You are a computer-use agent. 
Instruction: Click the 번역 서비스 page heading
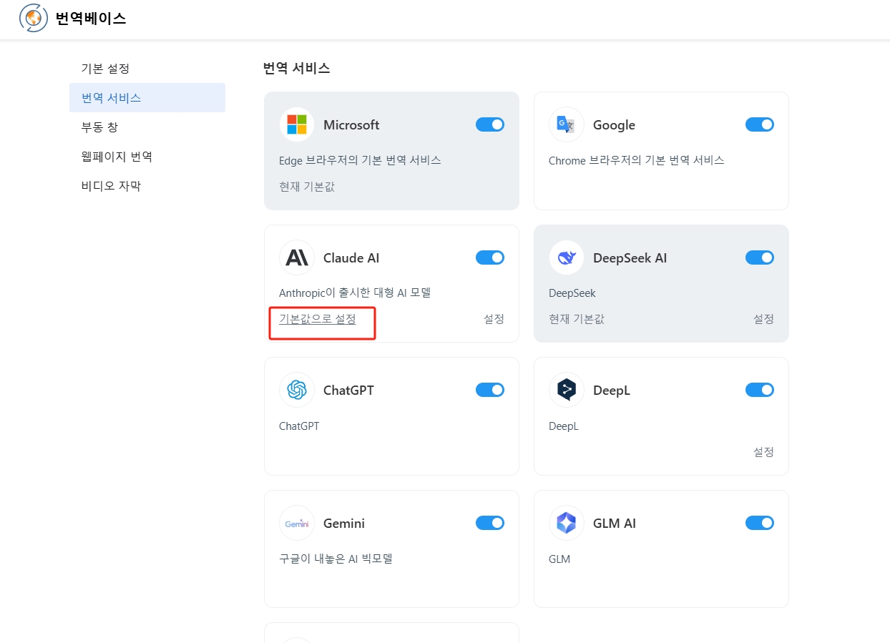[297, 68]
